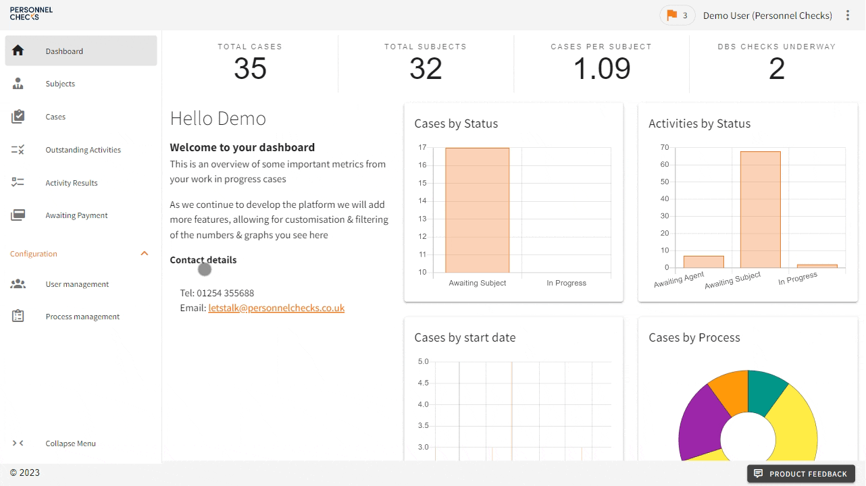This screenshot has width=866, height=486.
Task: Click the Cases by Status heading
Action: click(456, 124)
